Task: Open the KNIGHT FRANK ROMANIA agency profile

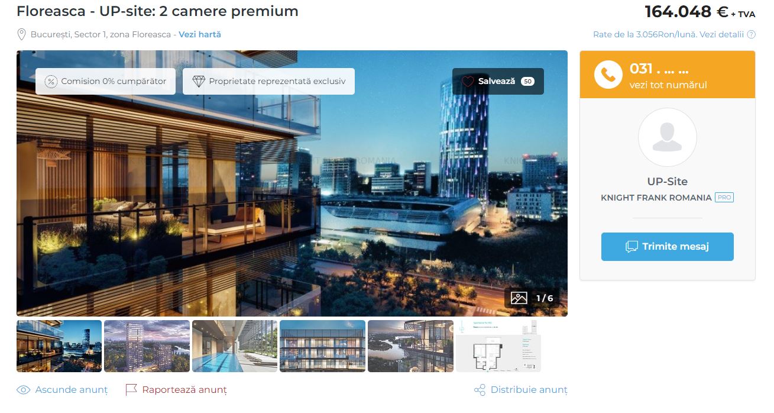Action: 656,198
